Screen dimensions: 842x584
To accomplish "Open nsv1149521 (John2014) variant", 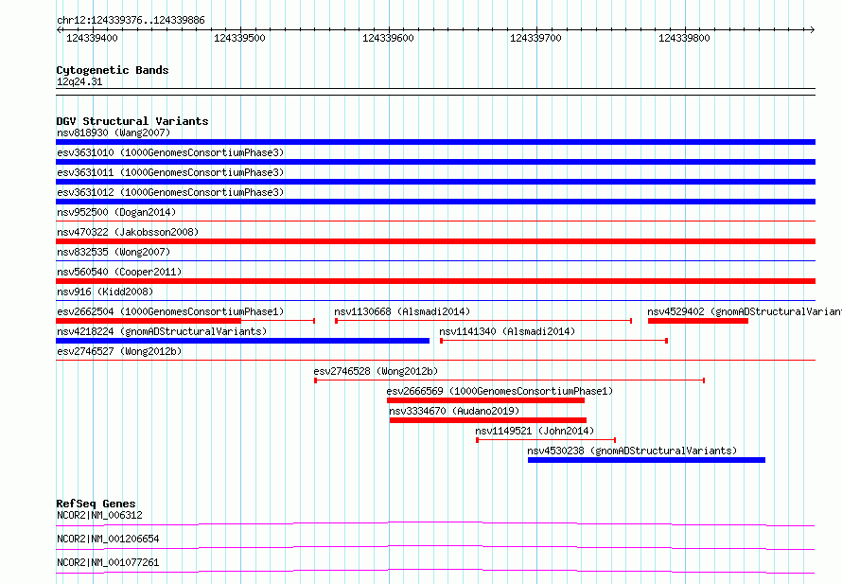I will 535,431.
